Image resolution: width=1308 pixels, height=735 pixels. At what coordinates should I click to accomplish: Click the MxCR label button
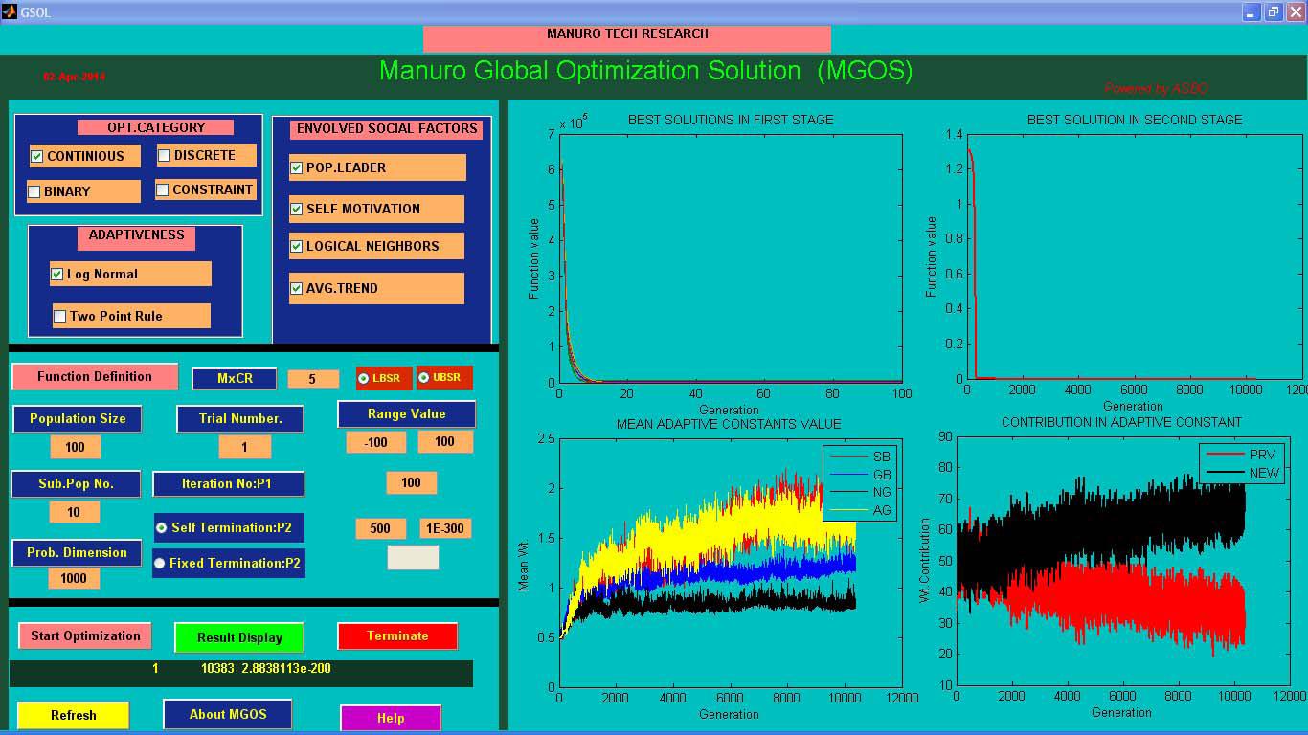(235, 378)
